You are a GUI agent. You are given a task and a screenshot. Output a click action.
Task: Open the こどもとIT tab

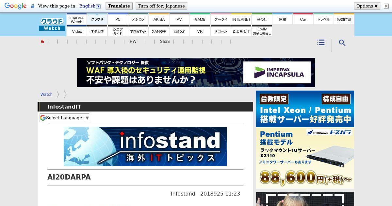point(241,31)
